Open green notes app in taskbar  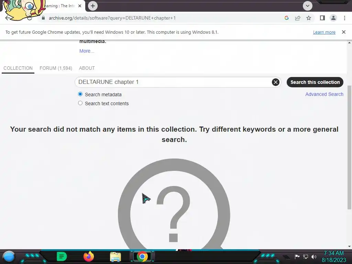[x=62, y=256]
